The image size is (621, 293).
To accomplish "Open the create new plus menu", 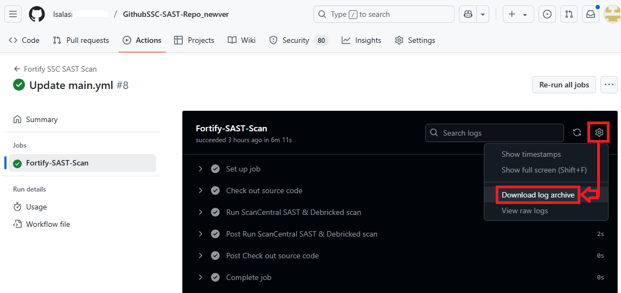I will (518, 14).
